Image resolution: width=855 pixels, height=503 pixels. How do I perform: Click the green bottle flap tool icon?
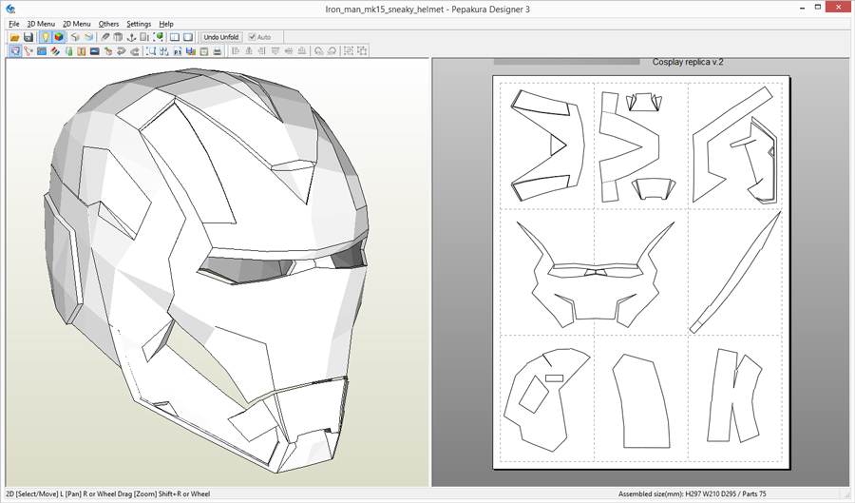click(x=68, y=51)
